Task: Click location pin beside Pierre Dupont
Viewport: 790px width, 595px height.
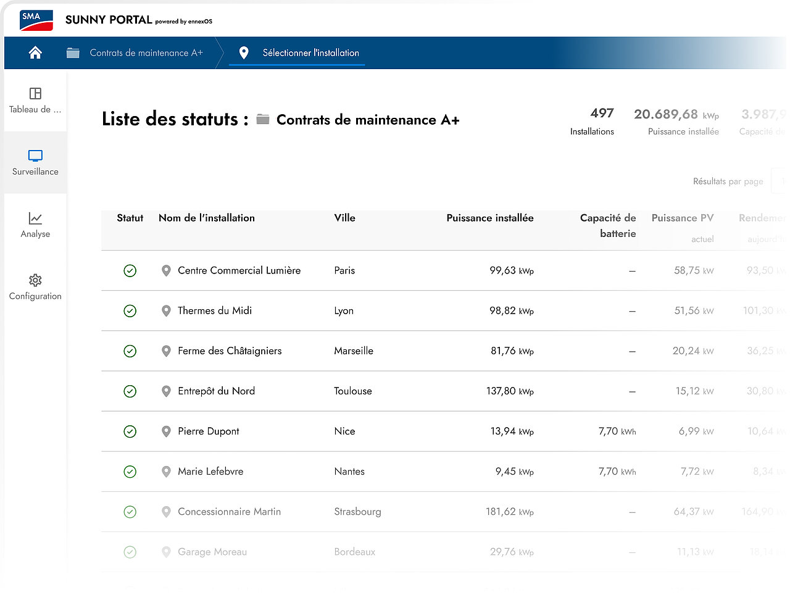Action: 166,431
